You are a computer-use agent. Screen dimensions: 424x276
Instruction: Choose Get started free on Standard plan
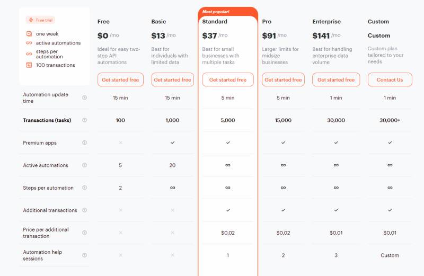(228, 79)
